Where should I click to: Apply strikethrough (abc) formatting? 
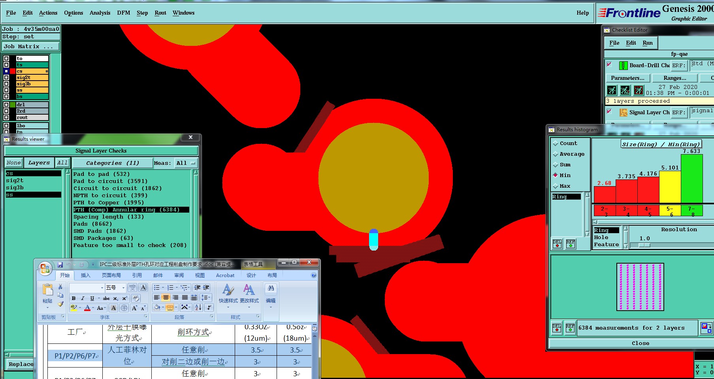pos(106,298)
